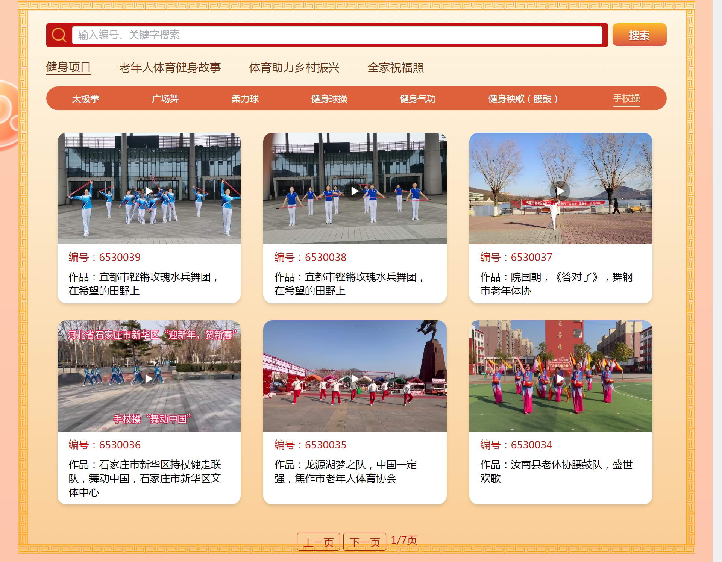Open 健身秧歌（腰鼓） category
Viewport: 722px width, 562px height.
pyautogui.click(x=523, y=99)
